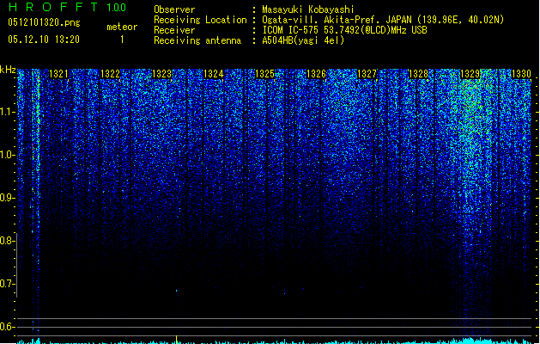Click the 1325 time marker
540x344 pixels.
coord(264,74)
